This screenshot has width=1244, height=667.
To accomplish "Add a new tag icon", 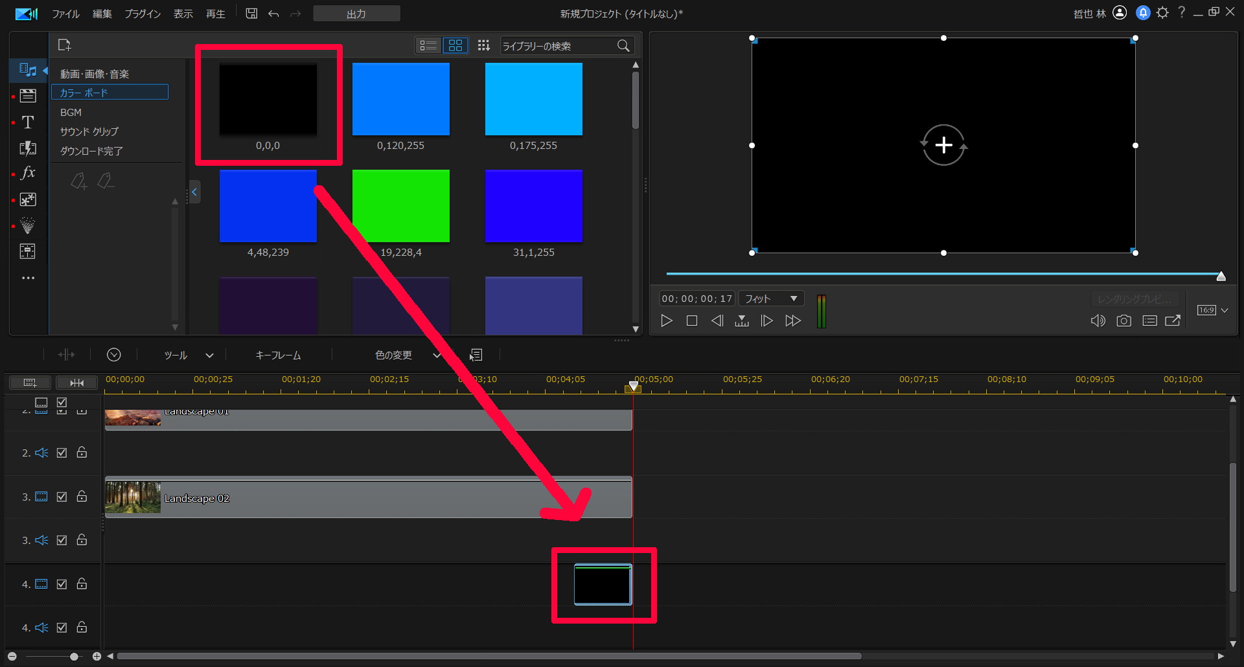I will [x=78, y=181].
